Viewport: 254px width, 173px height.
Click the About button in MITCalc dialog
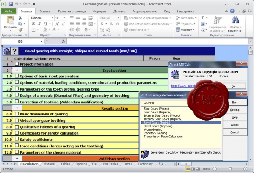[x=235, y=125]
